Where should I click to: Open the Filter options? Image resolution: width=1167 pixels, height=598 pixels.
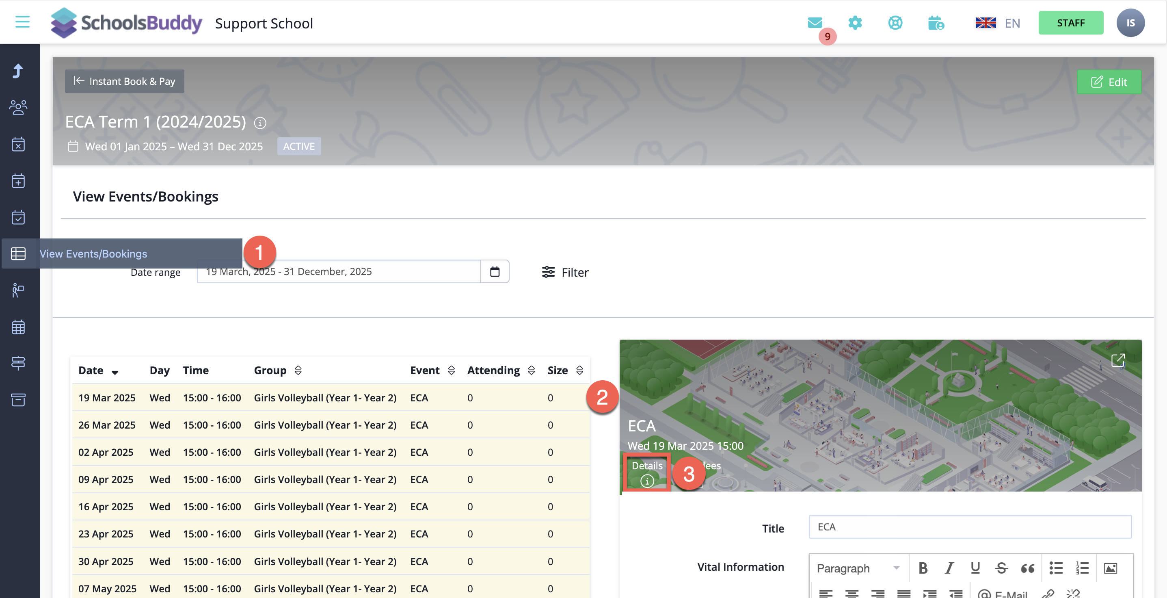(565, 272)
